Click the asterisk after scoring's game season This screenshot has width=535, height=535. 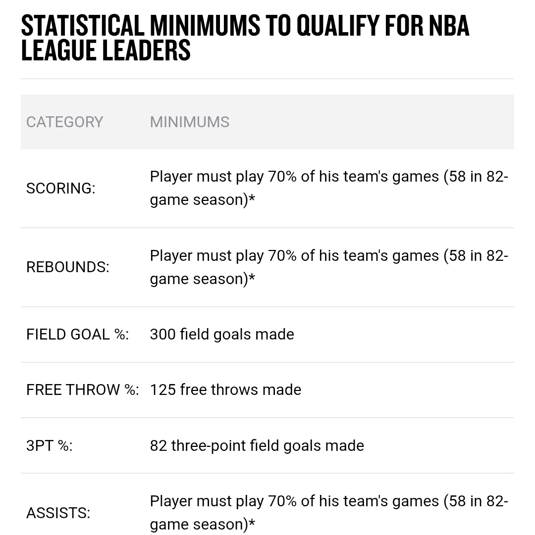252,198
